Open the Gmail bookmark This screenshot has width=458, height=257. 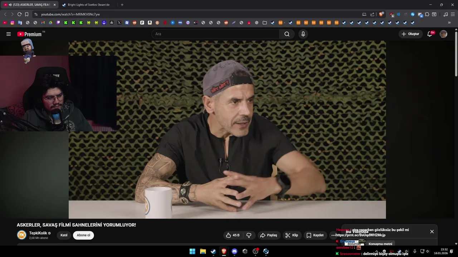point(43,22)
